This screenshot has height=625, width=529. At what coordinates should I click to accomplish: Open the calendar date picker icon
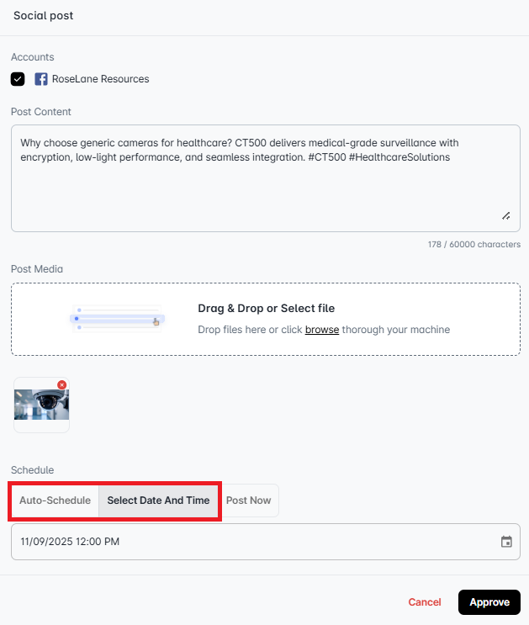pos(506,542)
